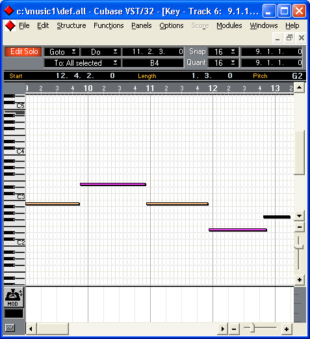Click the horizontal zoom out minus button

pos(234,329)
